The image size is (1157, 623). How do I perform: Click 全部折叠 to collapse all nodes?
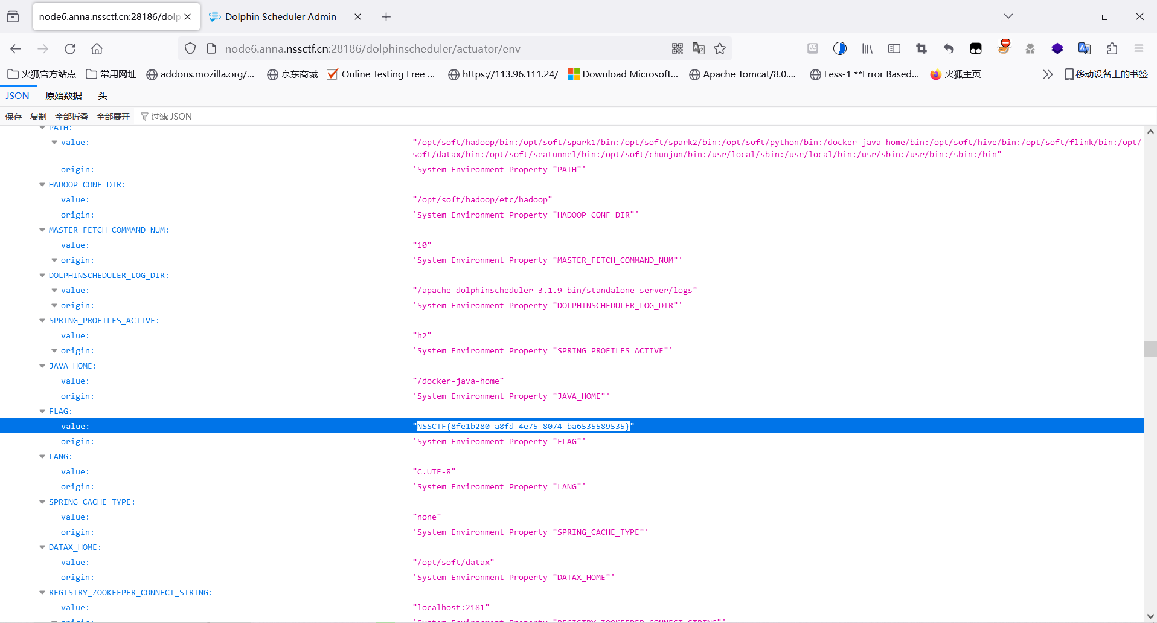point(71,117)
